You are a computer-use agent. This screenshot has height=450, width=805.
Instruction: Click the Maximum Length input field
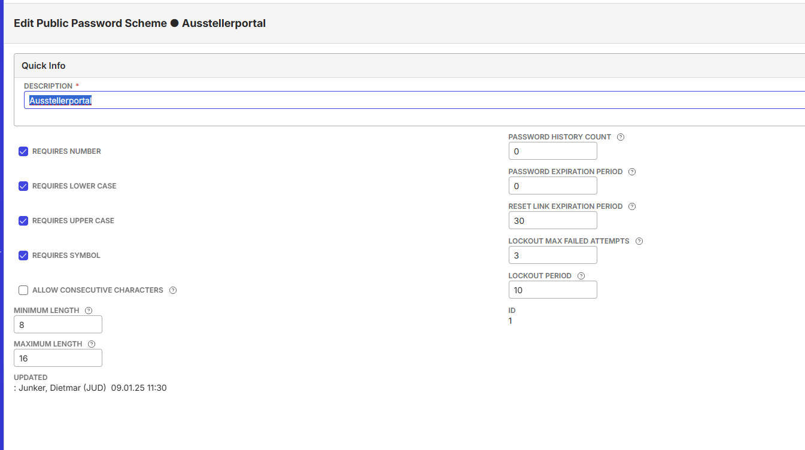(x=58, y=358)
